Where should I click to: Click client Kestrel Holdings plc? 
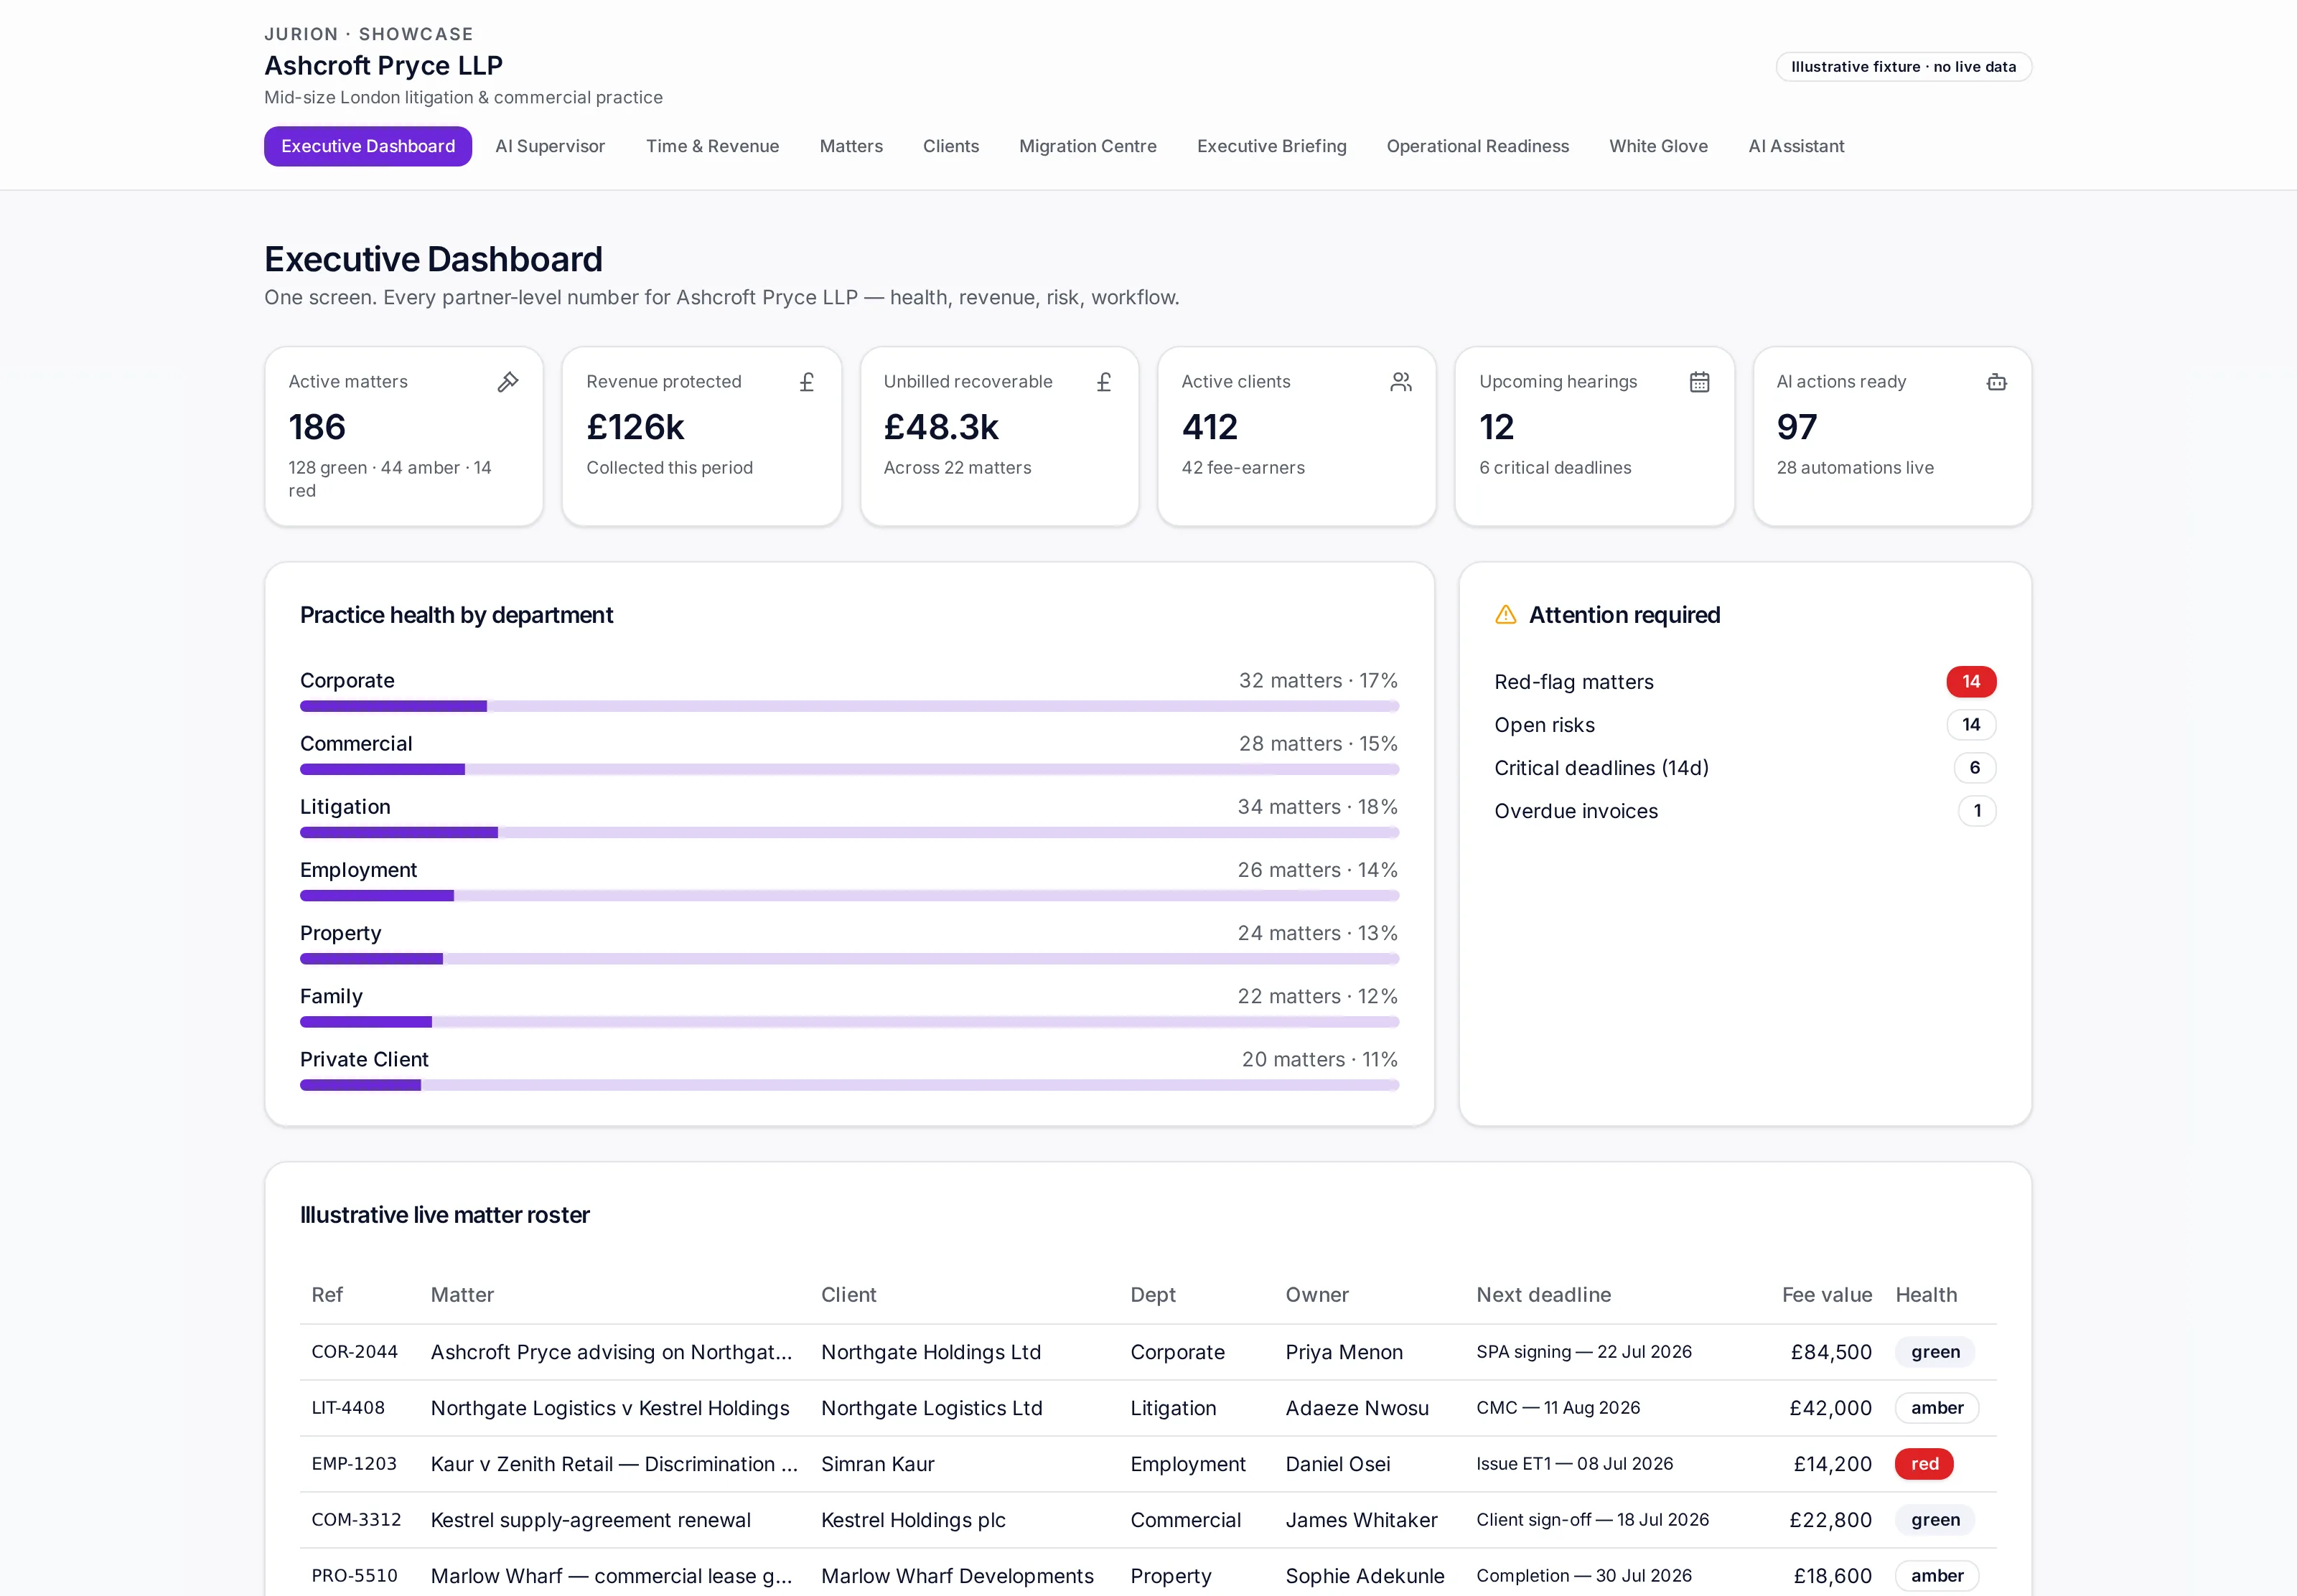click(x=913, y=1520)
